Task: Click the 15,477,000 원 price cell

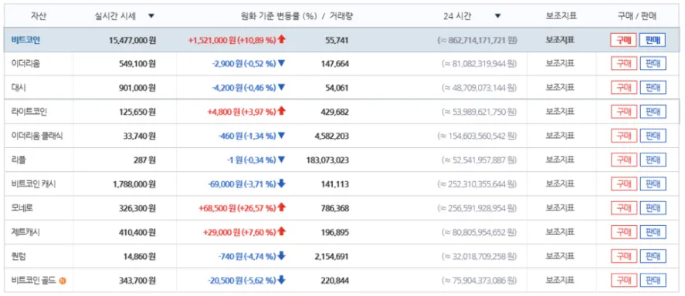Action: coord(132,40)
